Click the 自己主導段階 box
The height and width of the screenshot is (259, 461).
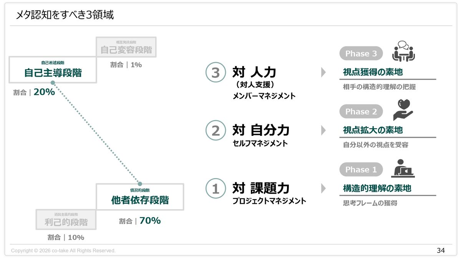[x=53, y=70]
